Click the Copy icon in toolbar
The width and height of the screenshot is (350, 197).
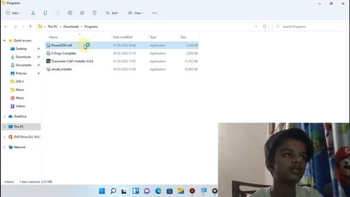[45, 13]
